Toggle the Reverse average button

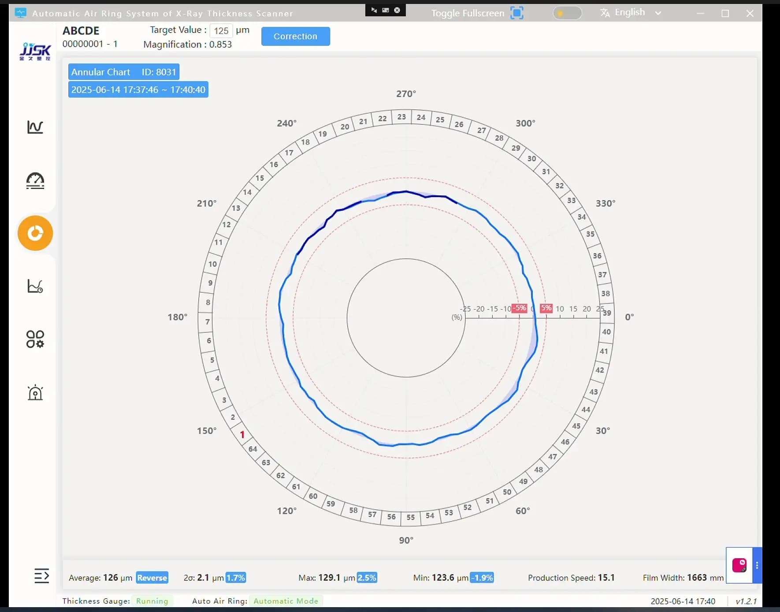click(152, 578)
